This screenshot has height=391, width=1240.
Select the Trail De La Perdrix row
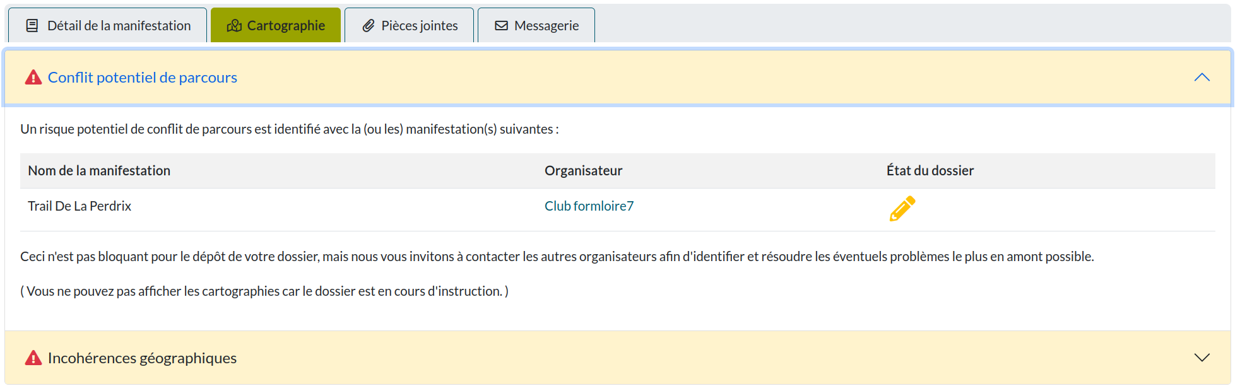(x=80, y=206)
